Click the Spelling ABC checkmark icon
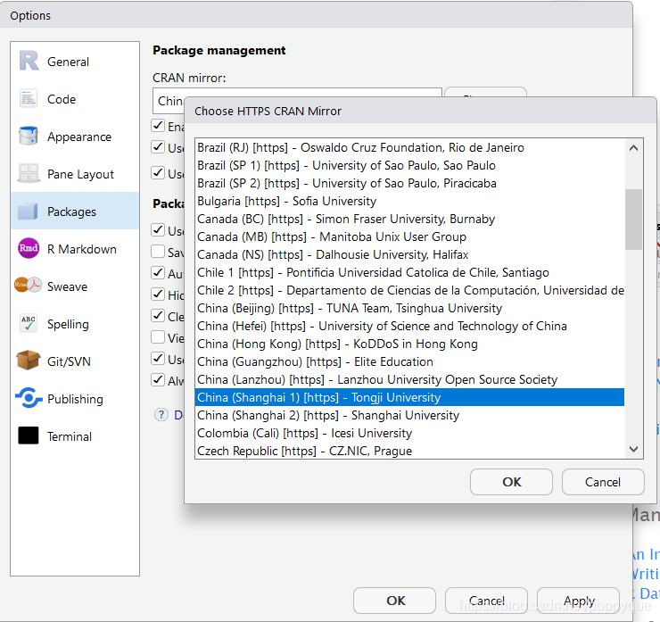 point(29,323)
